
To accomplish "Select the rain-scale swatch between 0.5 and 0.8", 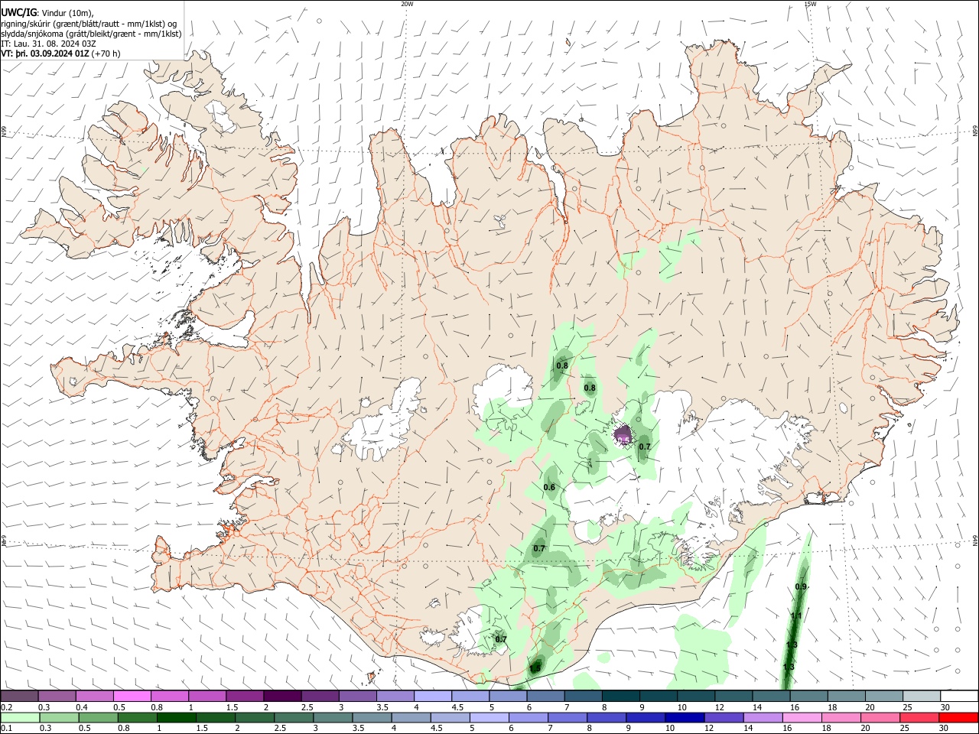I will pyautogui.click(x=99, y=717).
